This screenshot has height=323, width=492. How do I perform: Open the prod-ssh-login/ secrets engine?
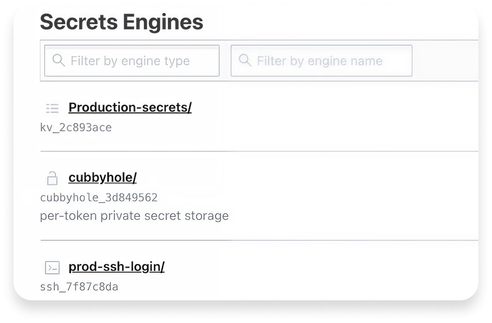[x=116, y=267]
